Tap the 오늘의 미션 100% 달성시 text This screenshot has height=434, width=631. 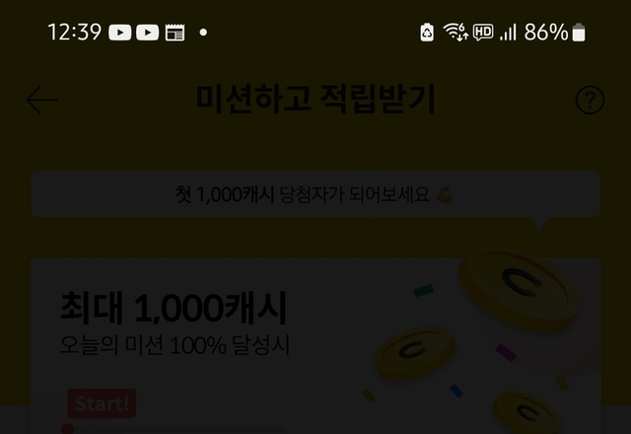coord(175,345)
